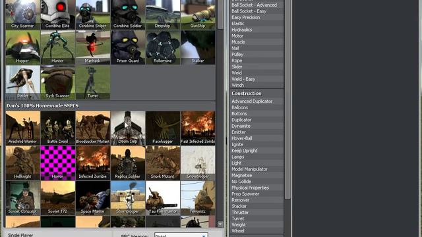Spawn the Syth Scanner NPC
422x237 pixels.
pyautogui.click(x=57, y=82)
